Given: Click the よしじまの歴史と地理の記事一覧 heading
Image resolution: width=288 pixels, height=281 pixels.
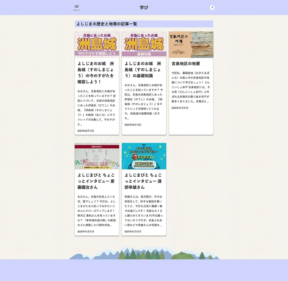Looking at the screenshot, I should (107, 24).
